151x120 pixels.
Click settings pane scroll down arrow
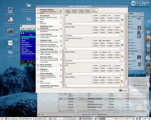126,87
